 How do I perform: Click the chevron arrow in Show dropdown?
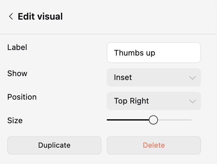tap(192, 78)
